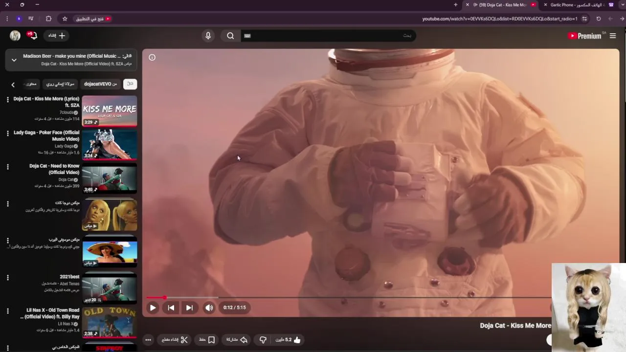Open the Doja Cat mix thumbnail
The width and height of the screenshot is (626, 352).
pyautogui.click(x=110, y=214)
